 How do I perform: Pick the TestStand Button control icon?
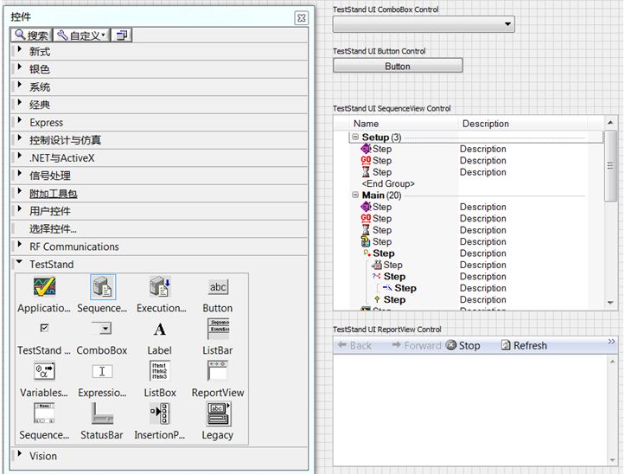(218, 287)
